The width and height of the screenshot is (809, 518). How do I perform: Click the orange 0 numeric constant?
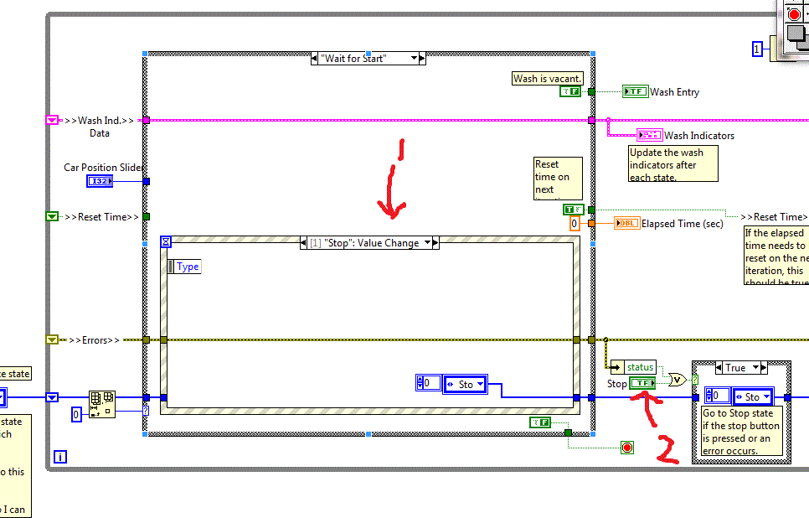coord(574,224)
